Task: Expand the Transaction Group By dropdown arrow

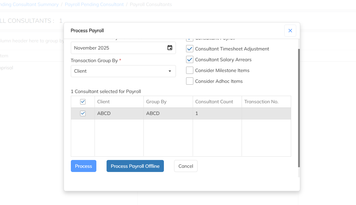Action: [x=170, y=71]
